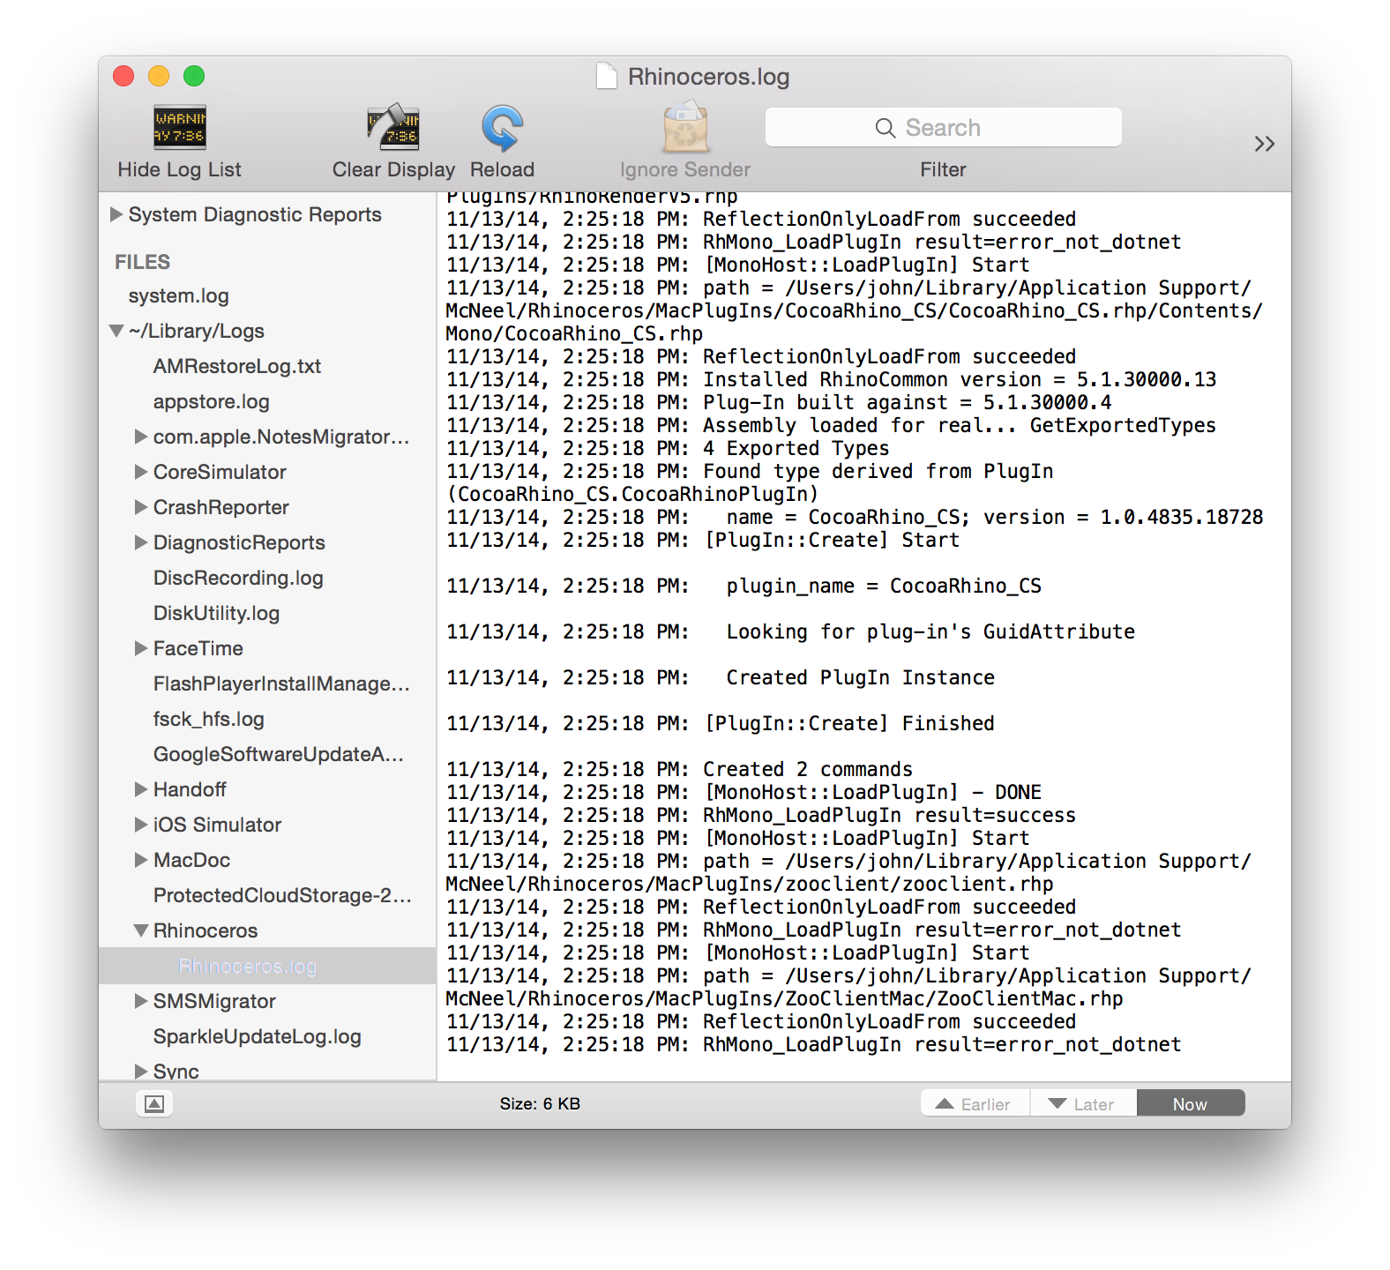The image size is (1390, 1270).
Task: Click the panel toggle icon in status bar
Action: click(154, 1104)
